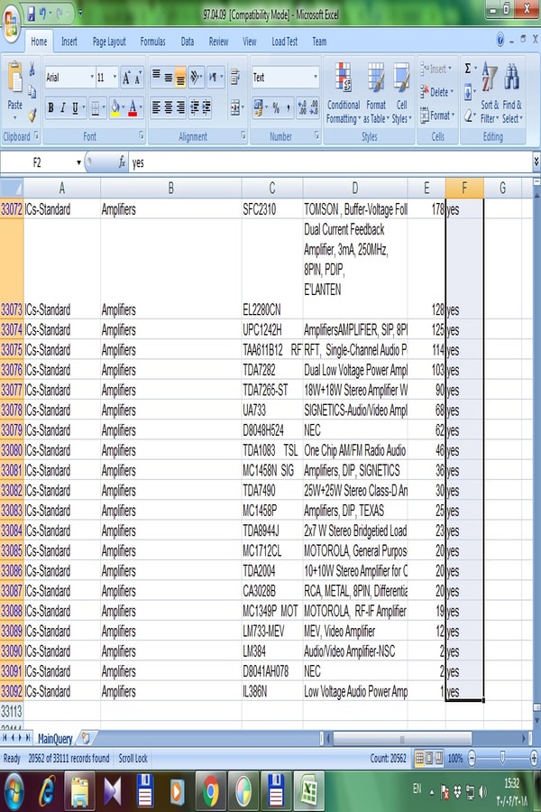Viewport: 541px width, 812px height.
Task: Switch to the Page Layout tab
Action: (x=109, y=42)
